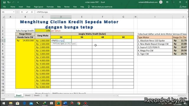Click the red screen recorder taskbar icon
The image size is (189, 106).
(x=85, y=103)
